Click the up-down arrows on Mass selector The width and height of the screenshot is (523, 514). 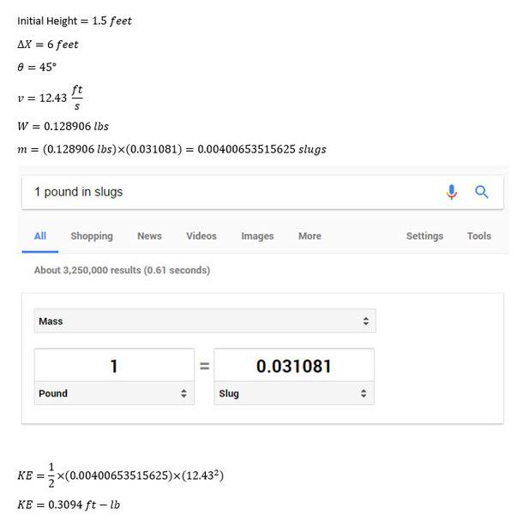coord(366,321)
